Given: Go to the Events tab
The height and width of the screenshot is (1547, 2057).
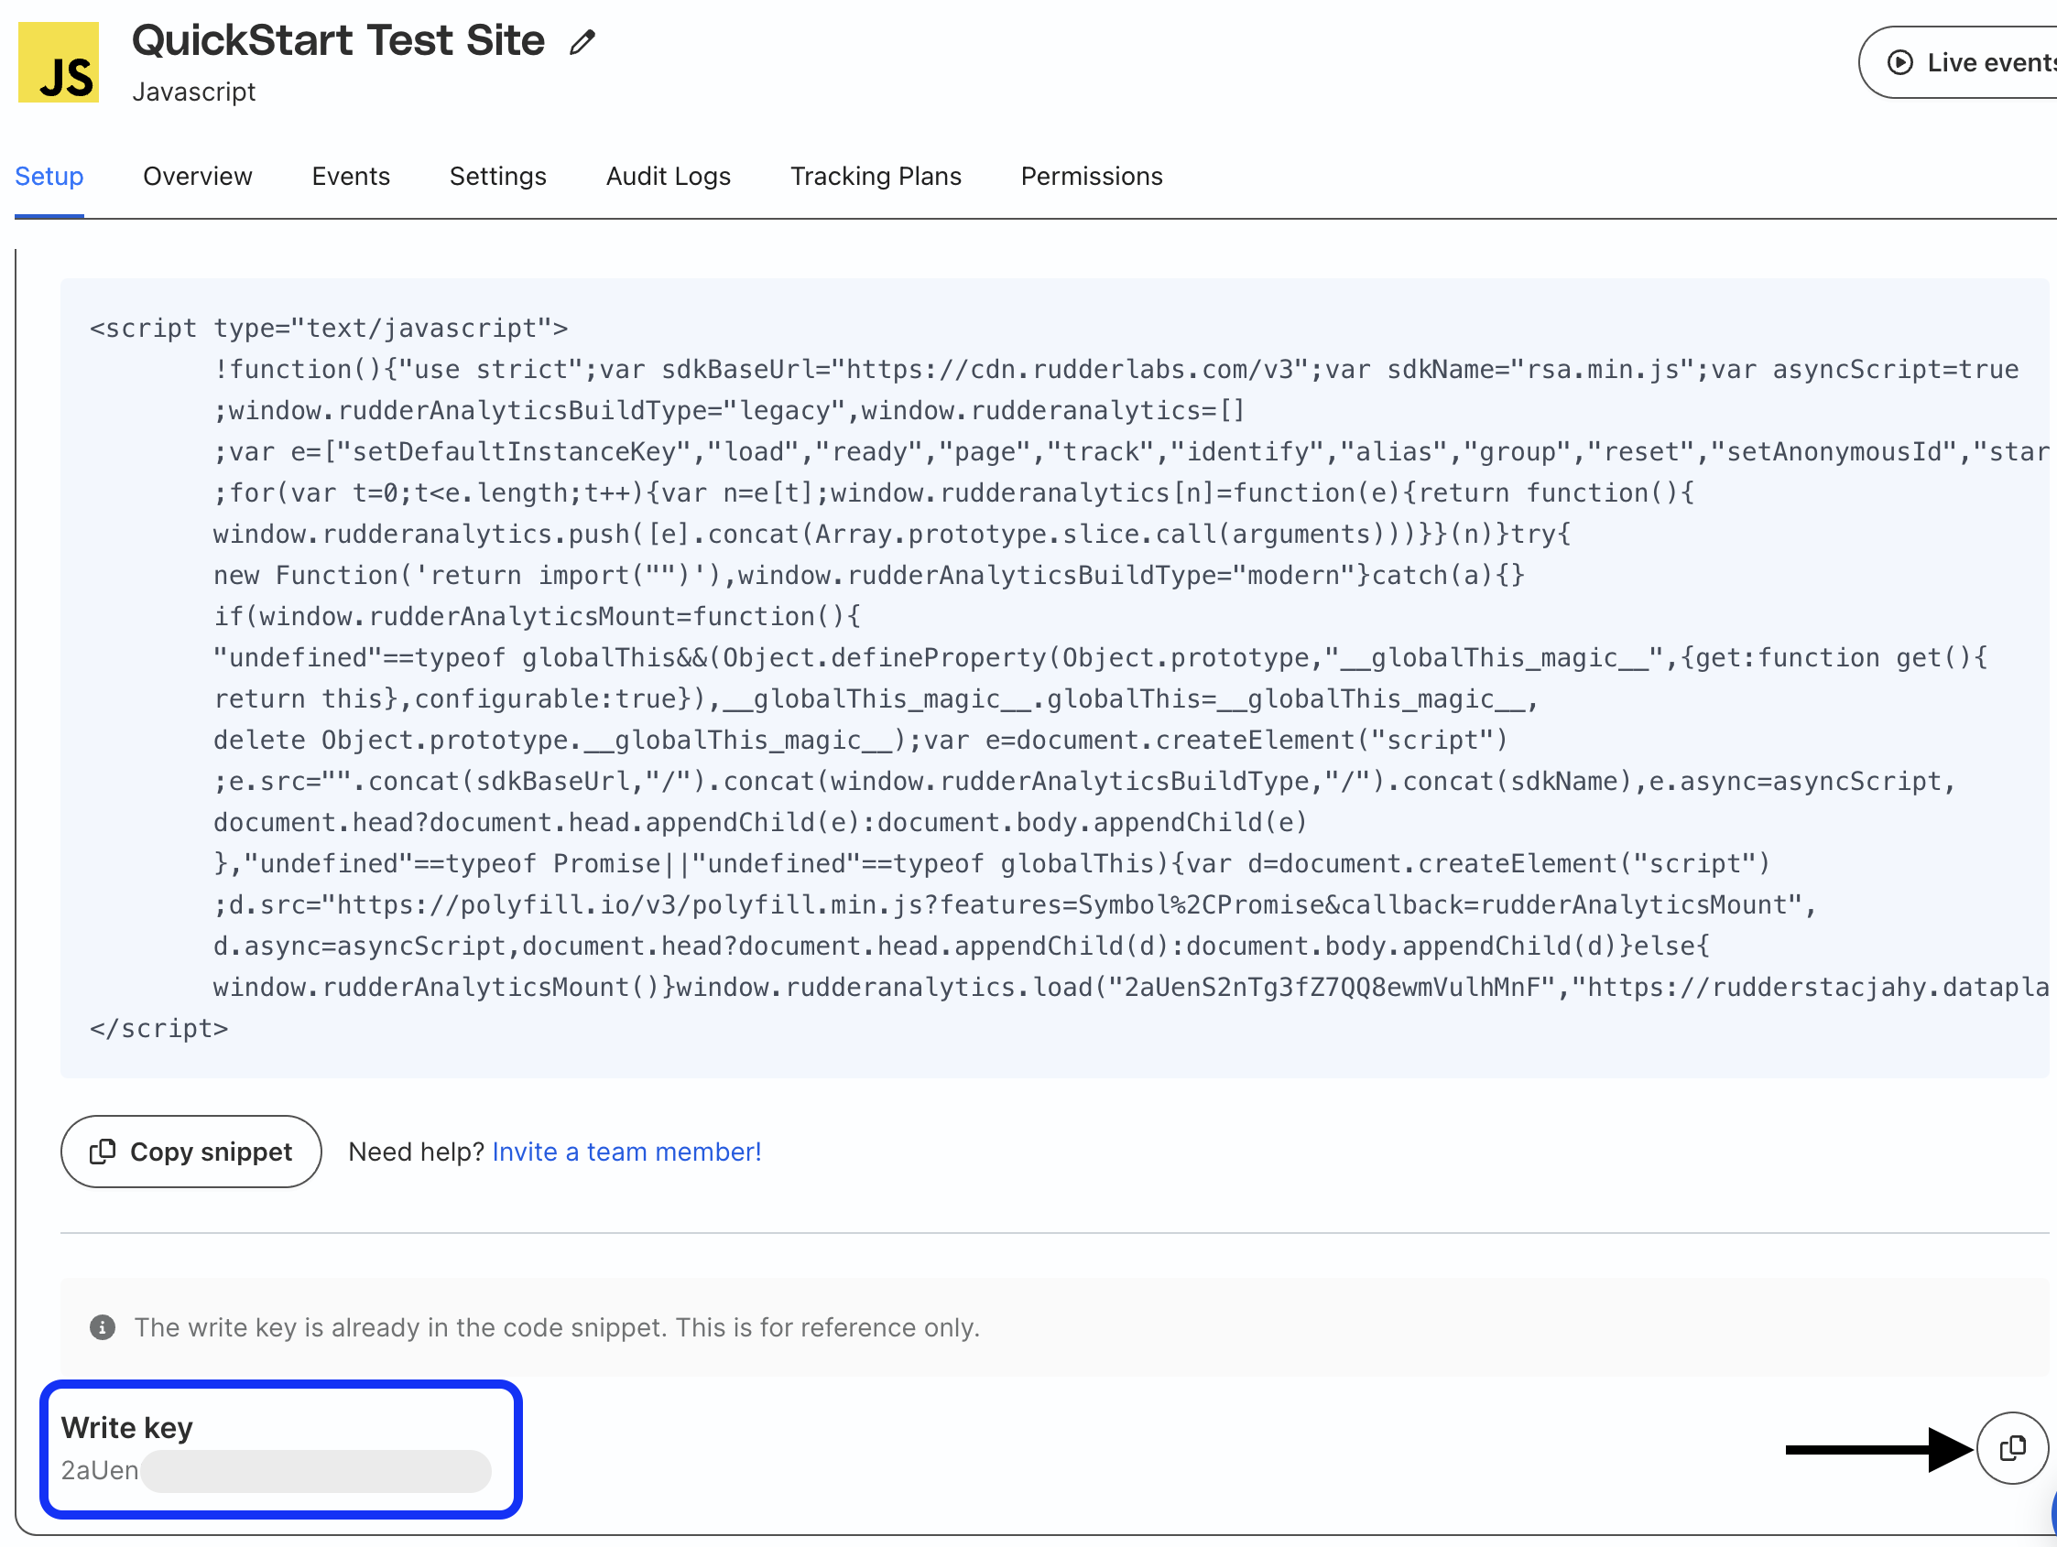Looking at the screenshot, I should pyautogui.click(x=351, y=176).
